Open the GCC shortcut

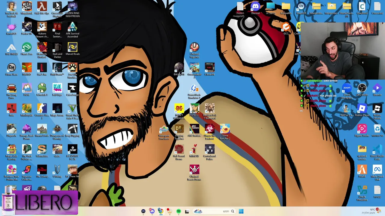(x=286, y=28)
